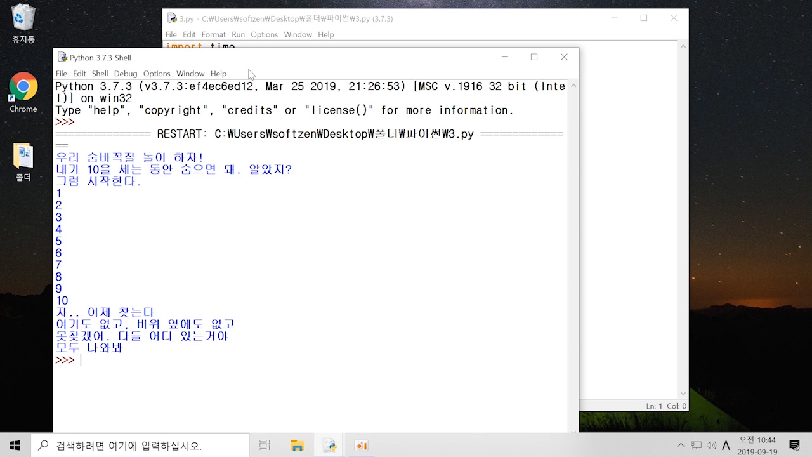Minimize the Python 3.7.3 Shell window
This screenshot has height=457, width=812.
[x=505, y=57]
